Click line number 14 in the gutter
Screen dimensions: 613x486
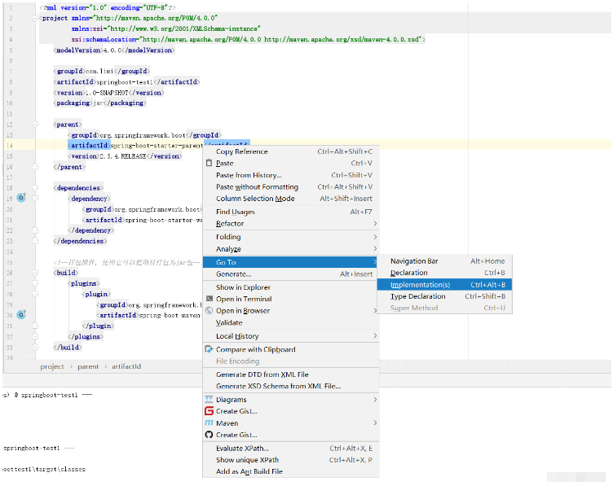10,145
